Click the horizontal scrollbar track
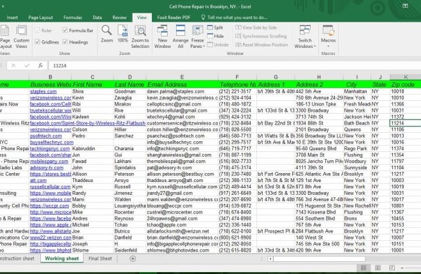This screenshot has height=274, width=421. coord(319,259)
